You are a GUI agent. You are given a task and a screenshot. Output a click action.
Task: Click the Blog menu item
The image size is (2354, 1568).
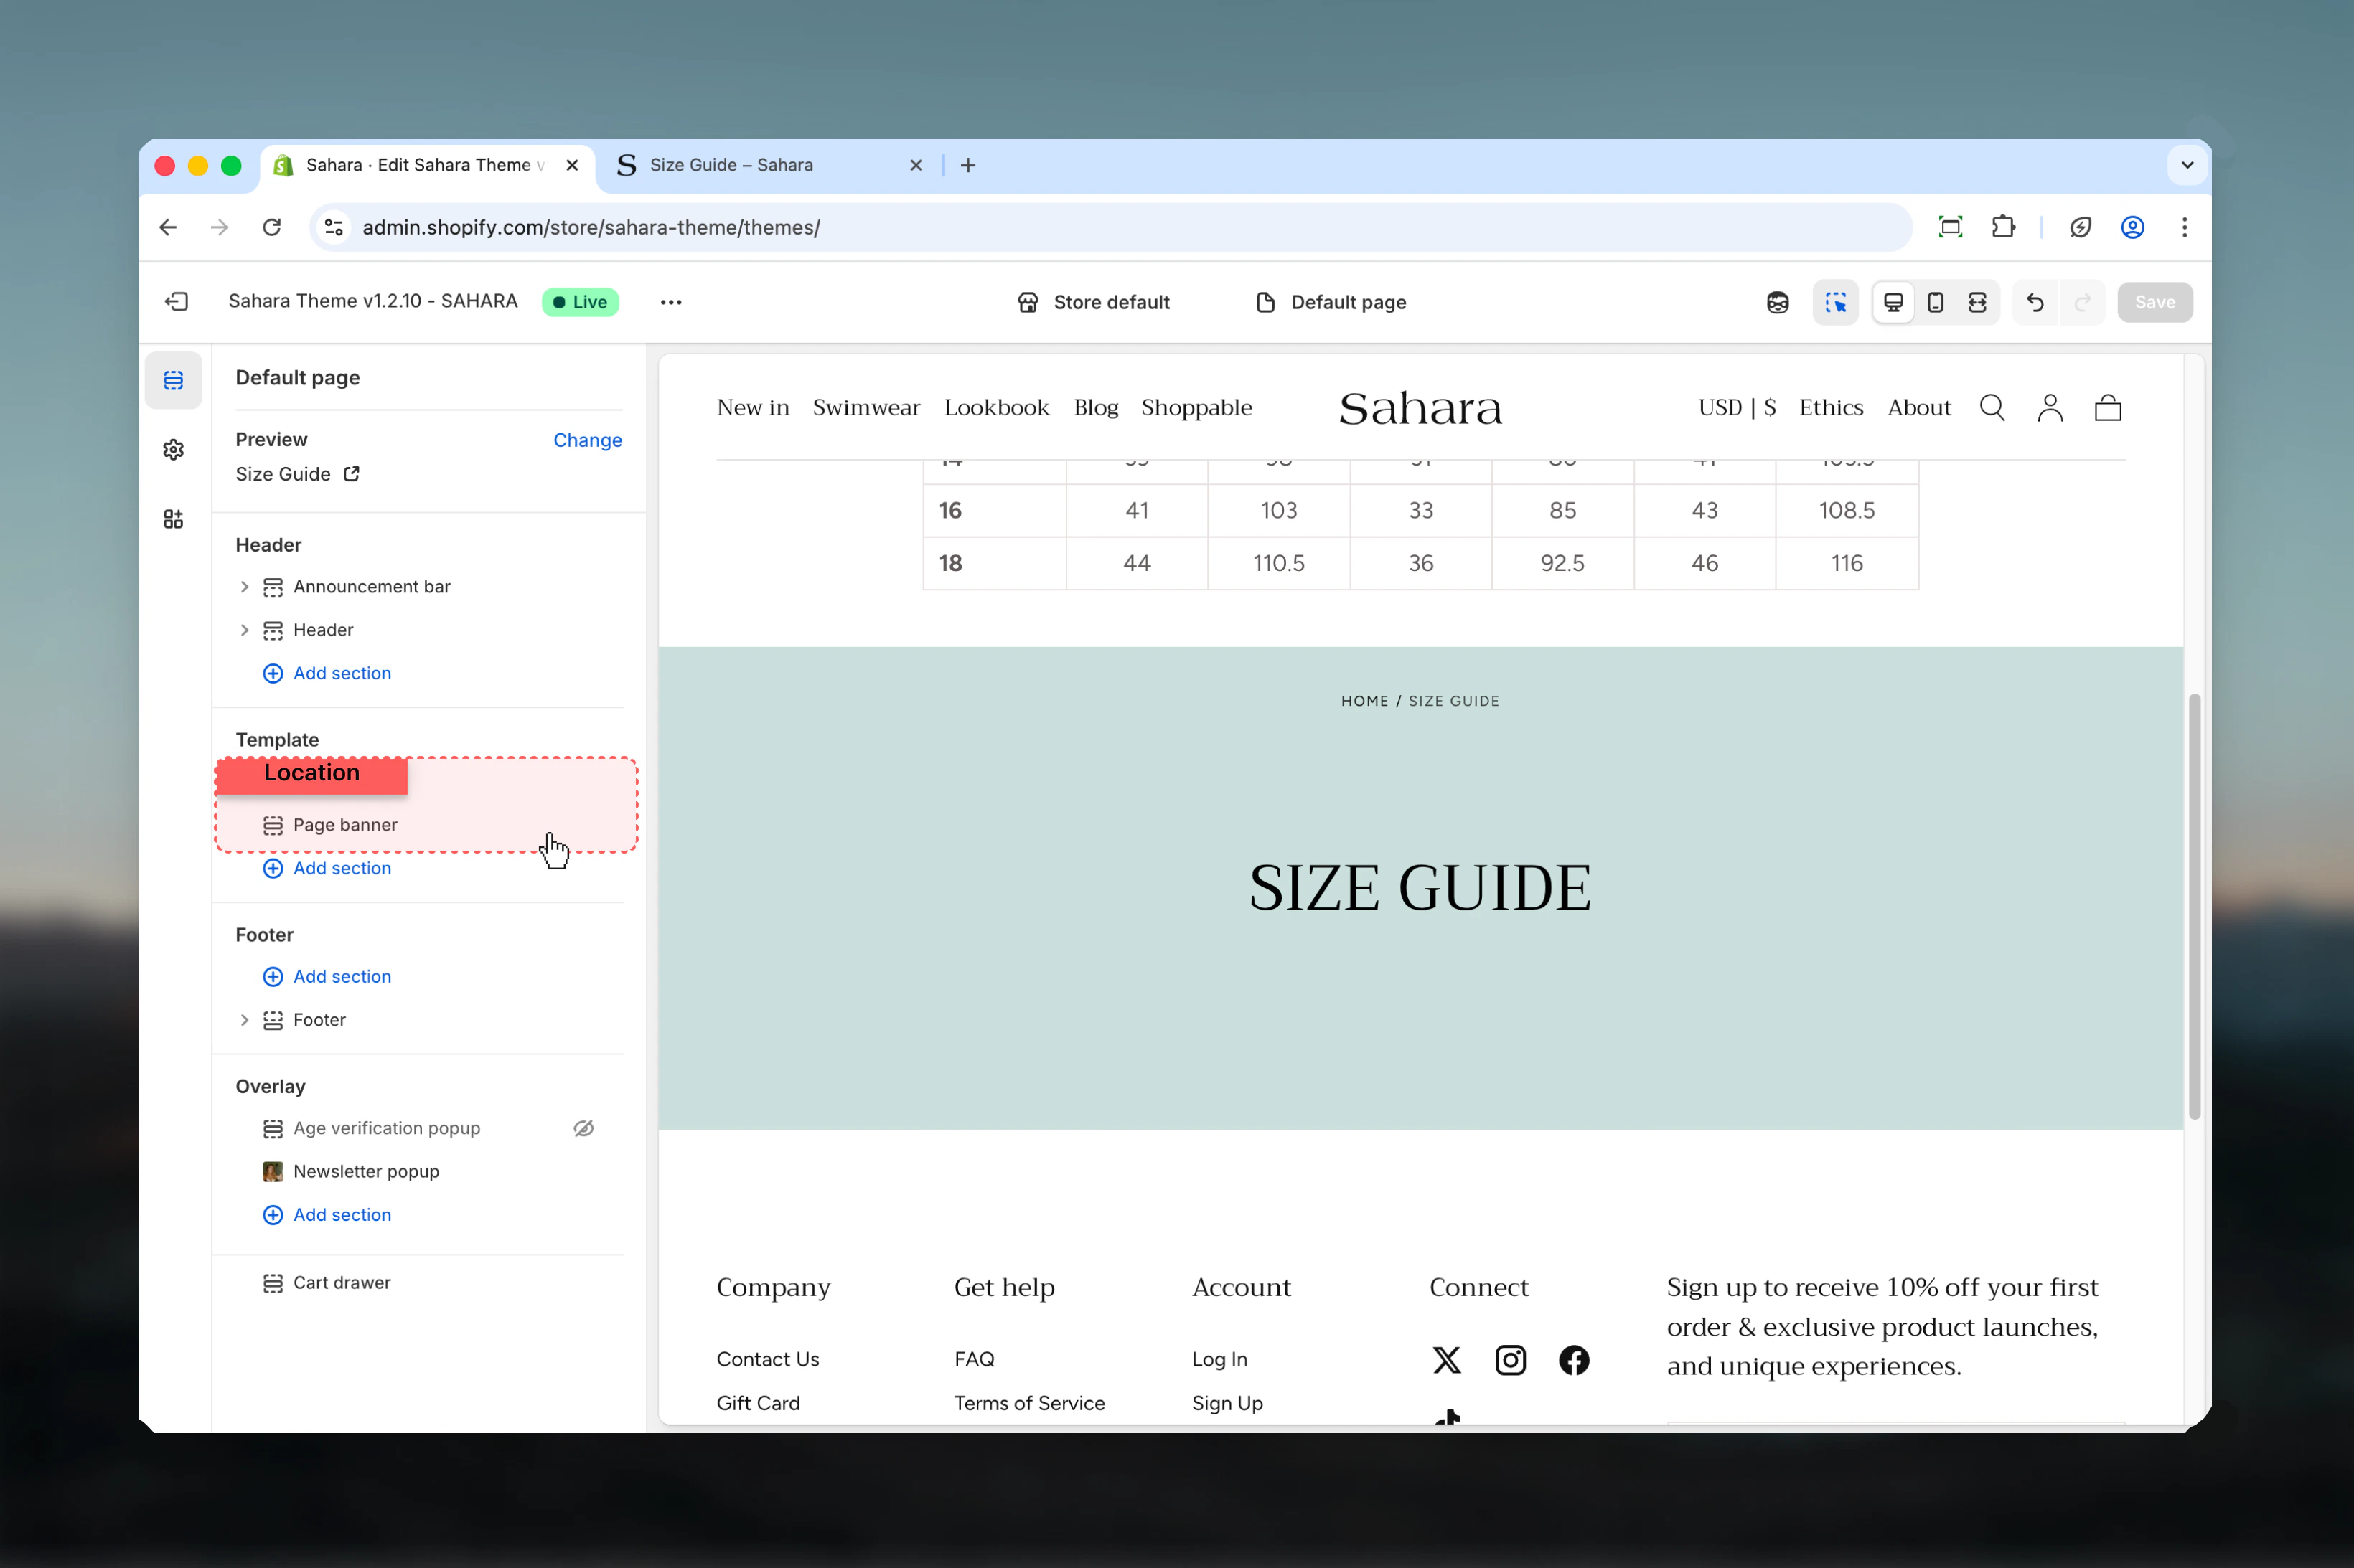pyautogui.click(x=1095, y=408)
